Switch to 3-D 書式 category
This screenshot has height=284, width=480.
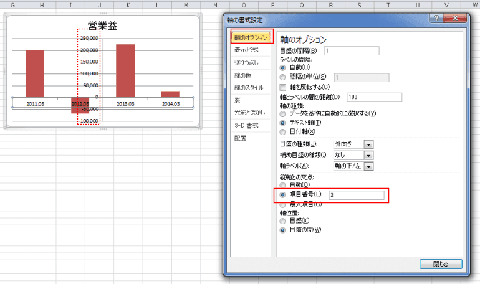246,125
